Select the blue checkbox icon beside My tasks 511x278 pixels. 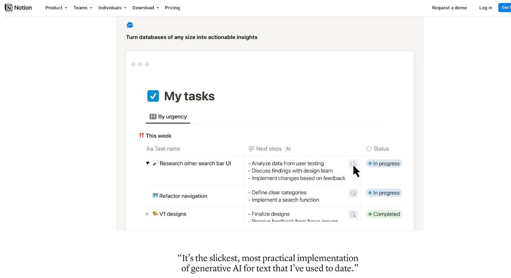[153, 95]
